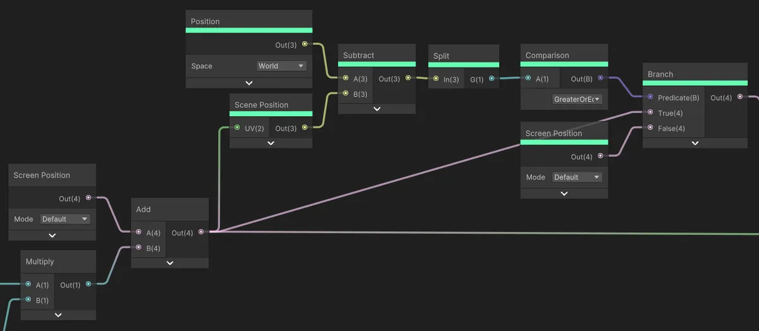Image resolution: width=759 pixels, height=331 pixels.
Task: Toggle the chevron under the Add node
Action: tap(170, 263)
